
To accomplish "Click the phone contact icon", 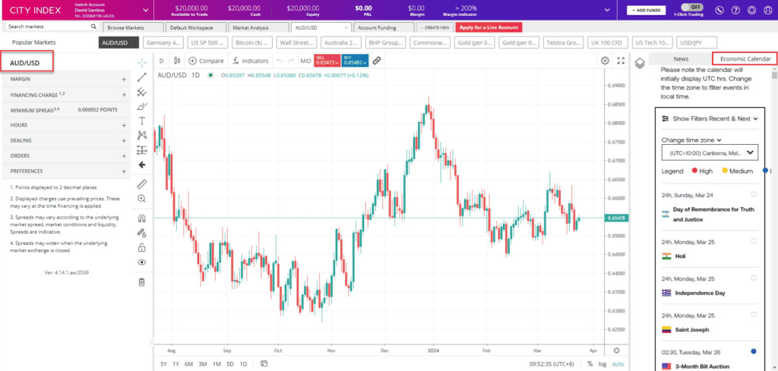I will (x=720, y=10).
